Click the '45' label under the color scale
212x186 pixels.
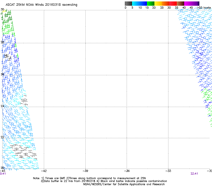coord(191,8)
